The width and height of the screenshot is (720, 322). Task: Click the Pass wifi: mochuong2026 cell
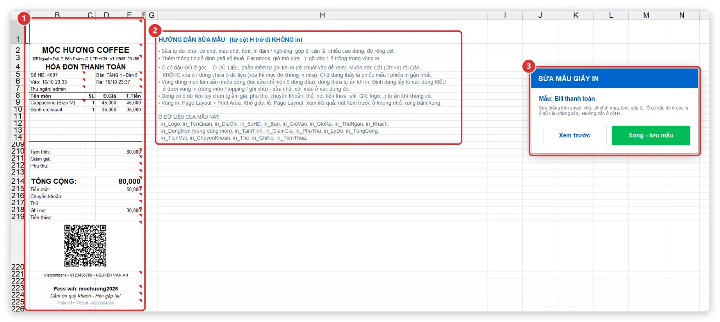tap(86, 289)
